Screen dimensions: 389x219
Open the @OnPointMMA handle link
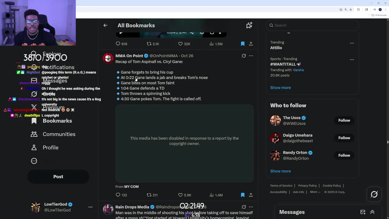(x=164, y=56)
